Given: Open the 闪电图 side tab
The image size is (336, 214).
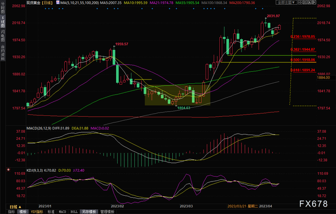Looking at the screenshot, I should tap(3, 35).
